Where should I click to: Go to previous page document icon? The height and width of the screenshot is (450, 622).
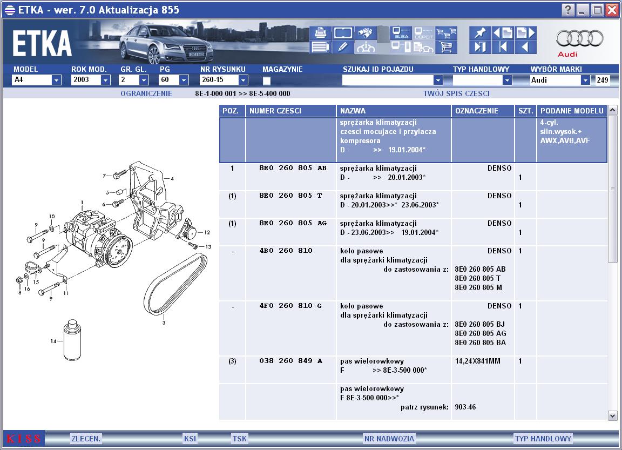pyautogui.click(x=503, y=33)
